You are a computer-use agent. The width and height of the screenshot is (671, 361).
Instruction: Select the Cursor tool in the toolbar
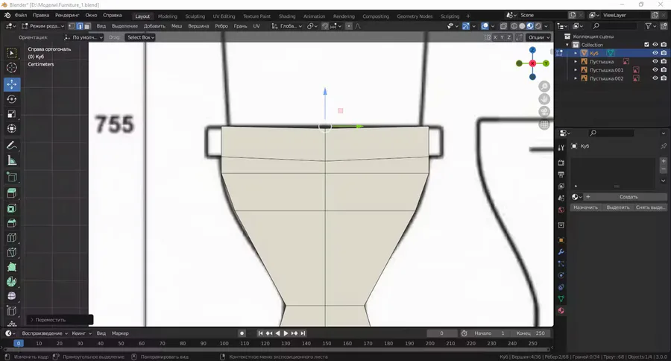coord(11,68)
